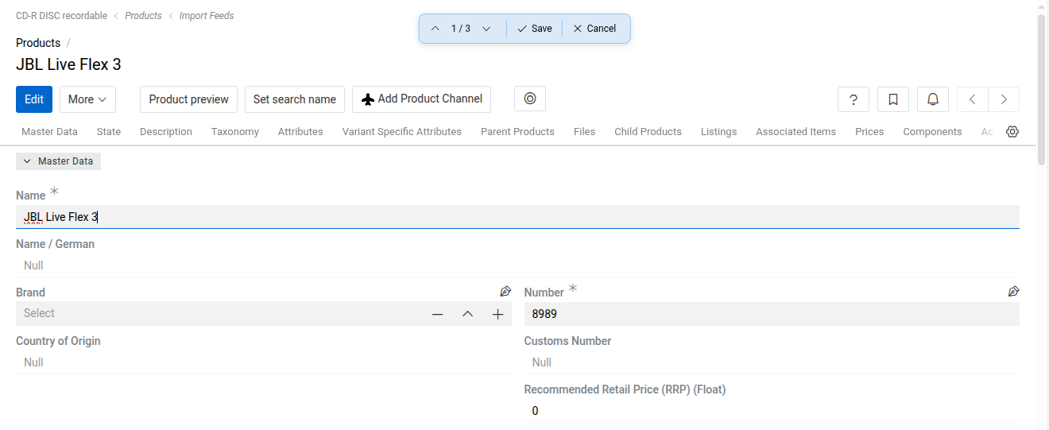Image resolution: width=1049 pixels, height=430 pixels.
Task: Open notifications bell icon
Action: (933, 99)
